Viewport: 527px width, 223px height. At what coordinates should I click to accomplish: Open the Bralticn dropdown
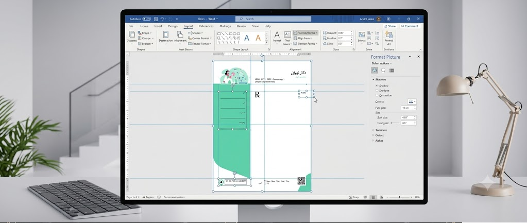(x=145, y=44)
